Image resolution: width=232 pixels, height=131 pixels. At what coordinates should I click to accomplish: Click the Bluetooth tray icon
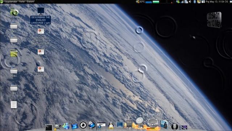click(x=195, y=1)
